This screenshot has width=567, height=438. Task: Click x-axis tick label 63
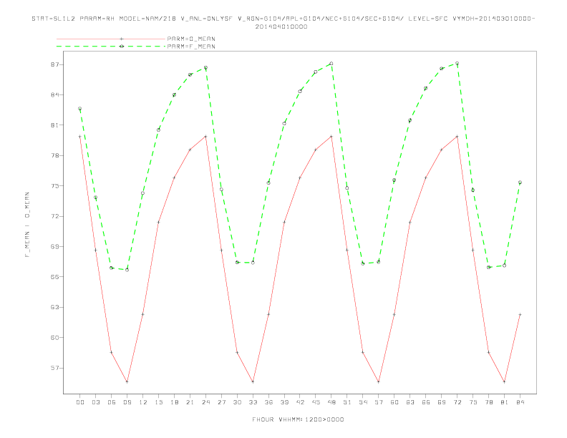pyautogui.click(x=409, y=402)
